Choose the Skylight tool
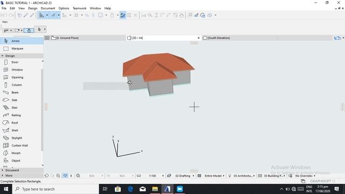This screenshot has height=194, width=345. [x=20, y=138]
